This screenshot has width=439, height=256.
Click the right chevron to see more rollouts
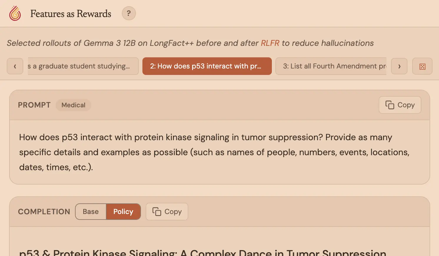399,66
